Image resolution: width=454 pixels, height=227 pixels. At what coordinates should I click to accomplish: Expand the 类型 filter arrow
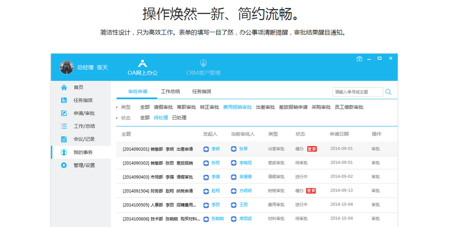pos(117,107)
